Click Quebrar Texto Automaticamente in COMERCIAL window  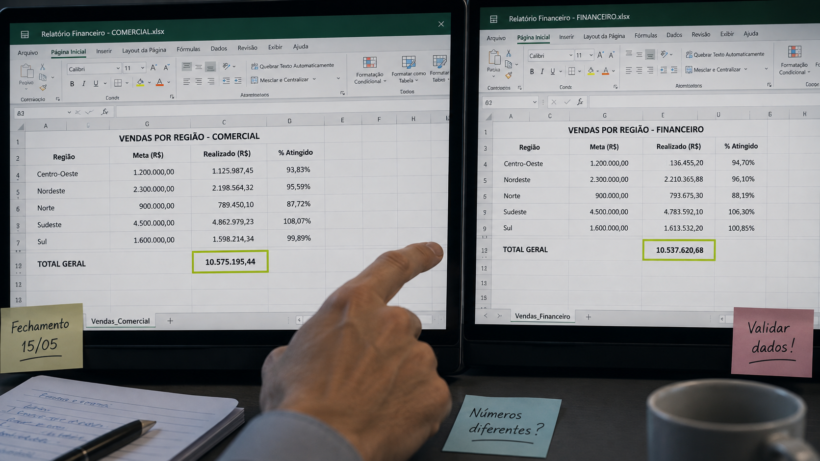pos(293,66)
